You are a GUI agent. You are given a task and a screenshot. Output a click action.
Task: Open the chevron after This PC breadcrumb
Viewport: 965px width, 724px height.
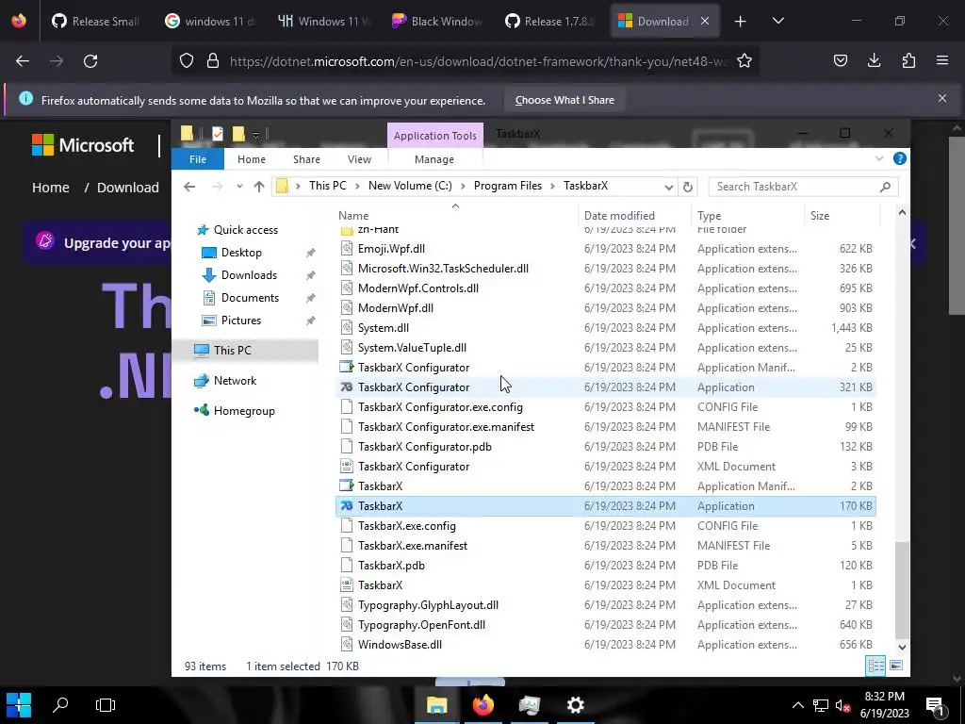(x=357, y=186)
